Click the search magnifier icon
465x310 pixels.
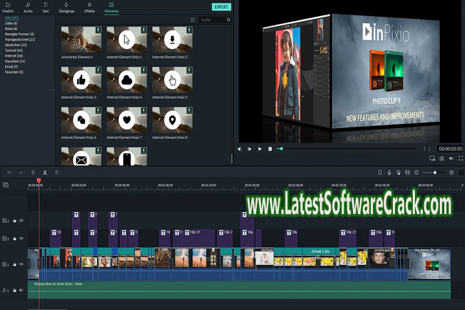click(x=229, y=19)
